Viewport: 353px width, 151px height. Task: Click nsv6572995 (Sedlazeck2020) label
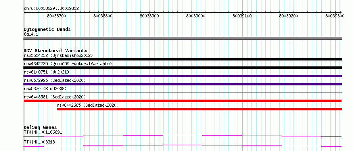click(55, 80)
